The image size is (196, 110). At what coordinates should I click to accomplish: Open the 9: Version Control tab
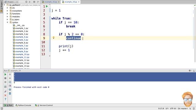[x=44, y=105]
